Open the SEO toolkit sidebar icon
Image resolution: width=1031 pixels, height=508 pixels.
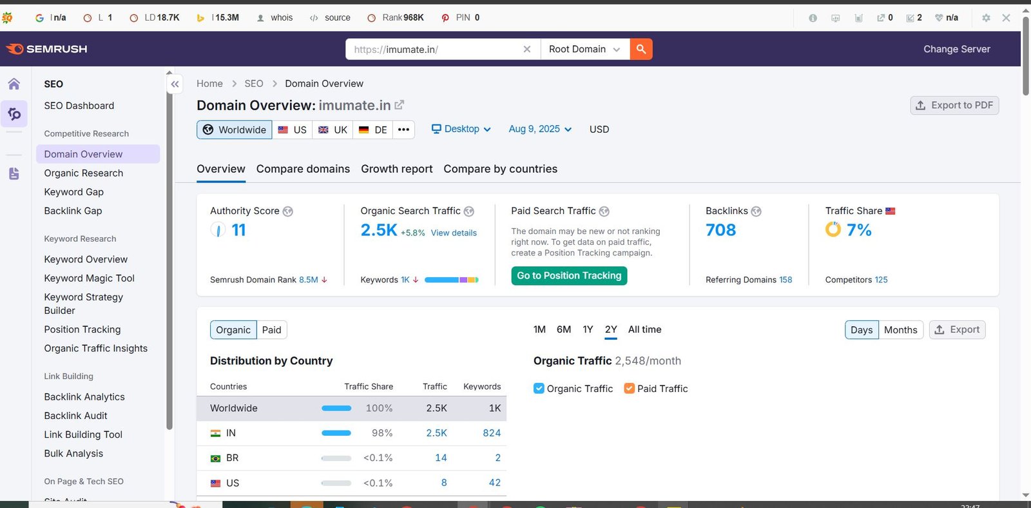[x=14, y=114]
